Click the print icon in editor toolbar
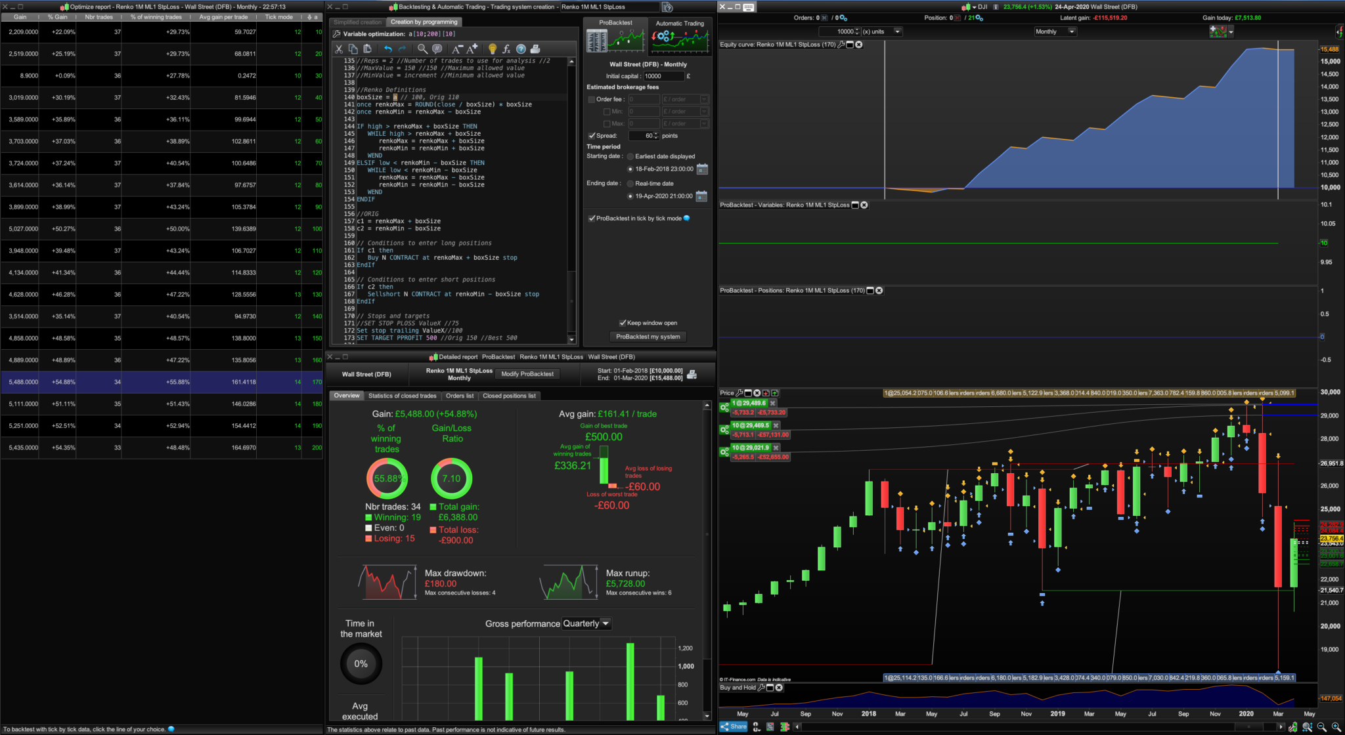The image size is (1345, 735). [x=535, y=49]
